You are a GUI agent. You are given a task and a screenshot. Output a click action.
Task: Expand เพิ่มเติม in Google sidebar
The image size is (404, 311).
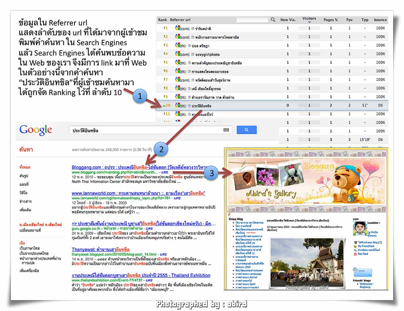(x=25, y=210)
